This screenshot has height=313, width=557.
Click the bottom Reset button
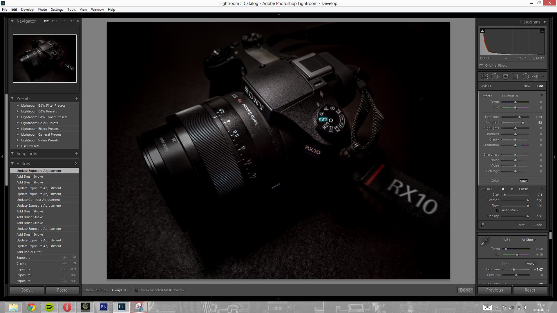point(530,290)
